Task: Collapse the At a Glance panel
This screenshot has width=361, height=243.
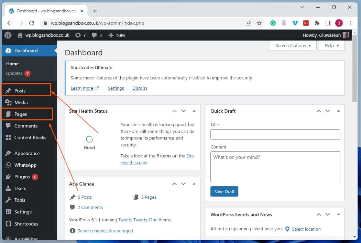Action: (194, 184)
